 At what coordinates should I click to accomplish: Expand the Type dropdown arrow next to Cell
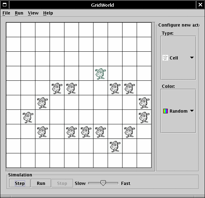tap(192, 57)
